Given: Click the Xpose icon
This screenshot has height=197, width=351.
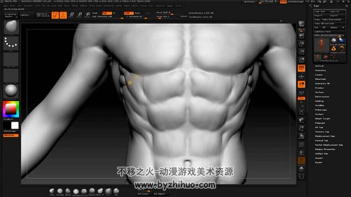Looking at the screenshot, I should point(301,176).
